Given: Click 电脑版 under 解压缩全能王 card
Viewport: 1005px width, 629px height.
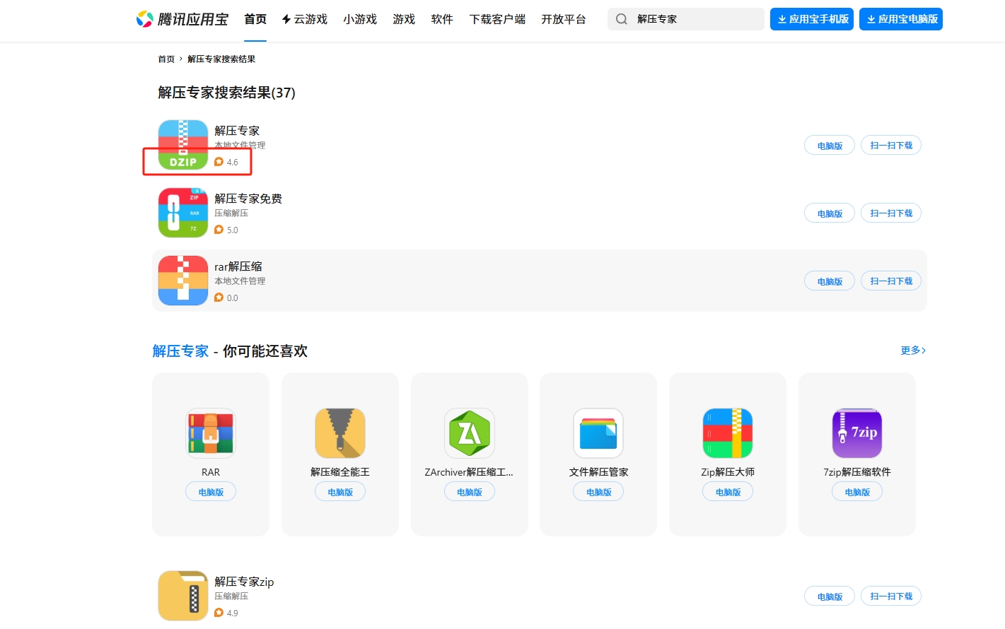Looking at the screenshot, I should [340, 492].
